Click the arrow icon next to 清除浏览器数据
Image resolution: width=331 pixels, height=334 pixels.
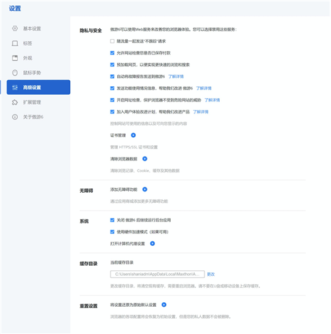tap(145, 158)
